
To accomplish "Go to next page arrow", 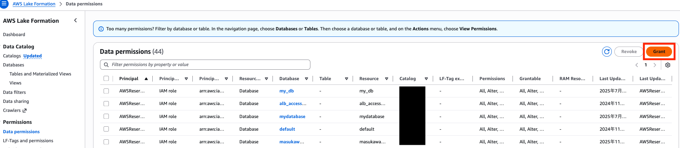I will coord(655,65).
